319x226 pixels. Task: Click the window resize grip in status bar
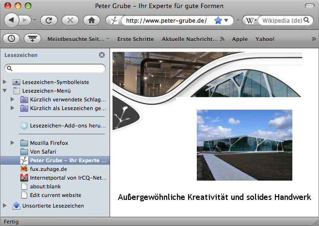[316, 223]
